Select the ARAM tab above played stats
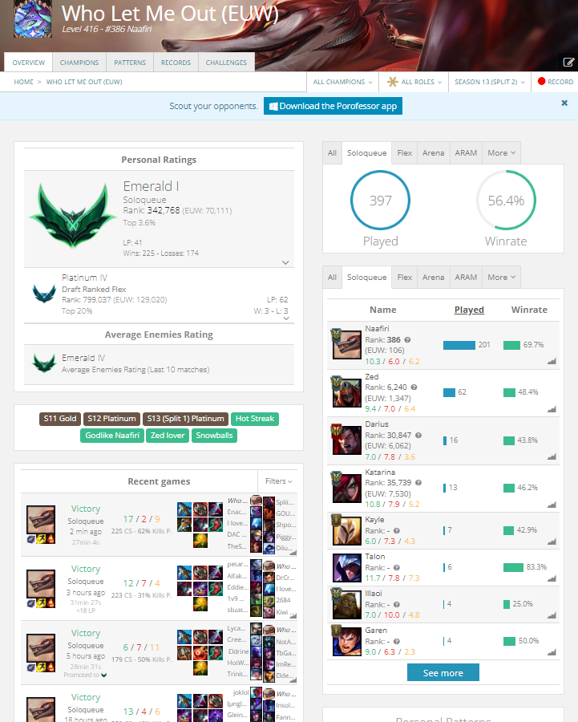Viewport: 578px width, 722px height. (466, 153)
